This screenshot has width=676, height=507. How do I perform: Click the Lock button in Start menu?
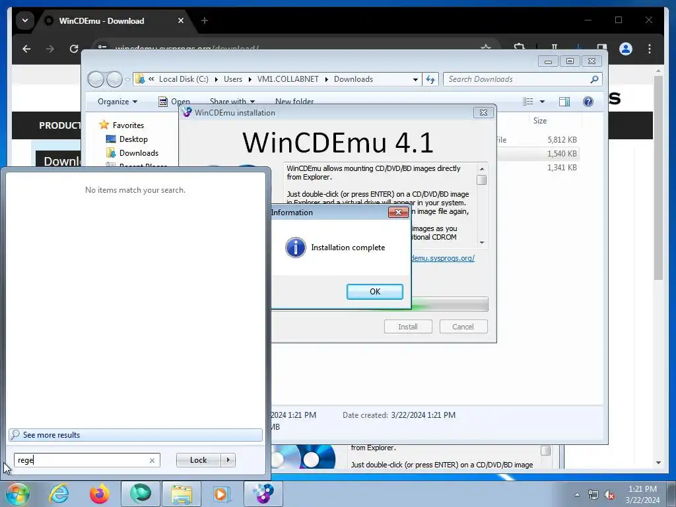pos(198,460)
